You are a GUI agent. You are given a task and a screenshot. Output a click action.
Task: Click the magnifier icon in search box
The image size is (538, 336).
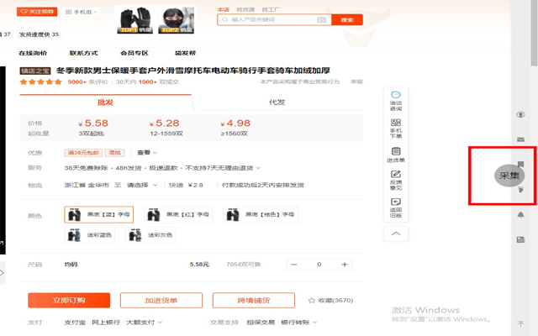tap(224, 19)
